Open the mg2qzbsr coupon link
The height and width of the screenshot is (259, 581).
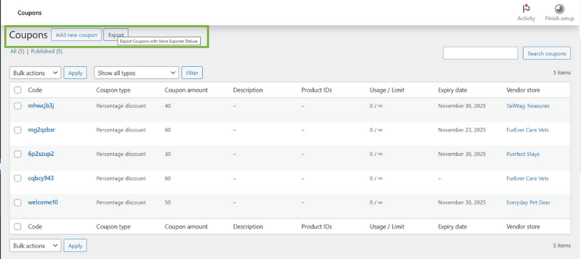tap(42, 130)
